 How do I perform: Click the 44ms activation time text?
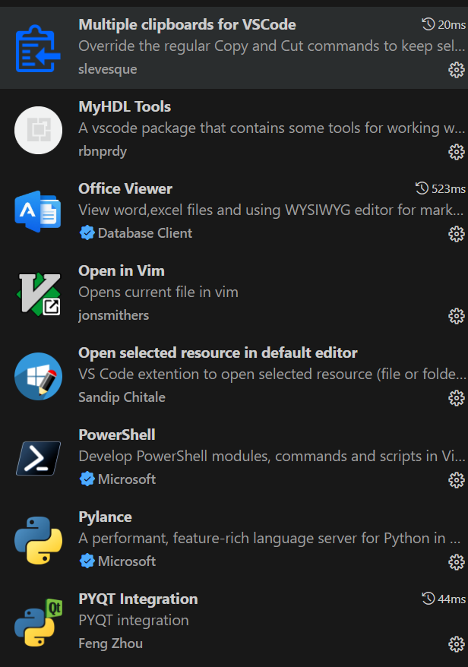click(452, 599)
